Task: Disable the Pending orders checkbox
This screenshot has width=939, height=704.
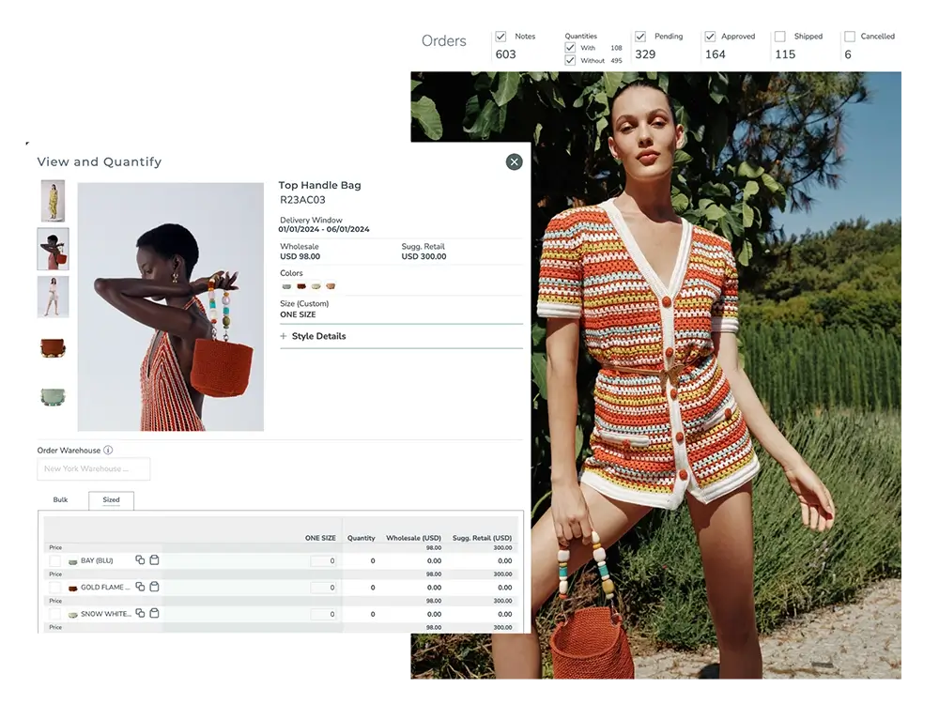Action: click(x=639, y=35)
